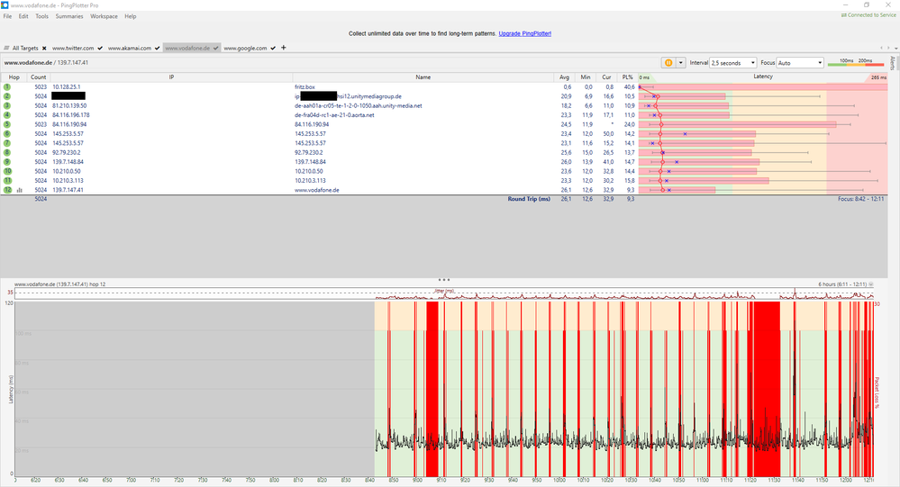The width and height of the screenshot is (900, 487).
Task: Click the Connected to Service status
Action: (x=868, y=15)
